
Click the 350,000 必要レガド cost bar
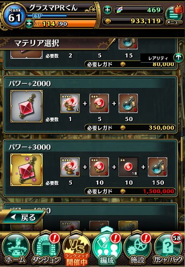tap(130, 128)
